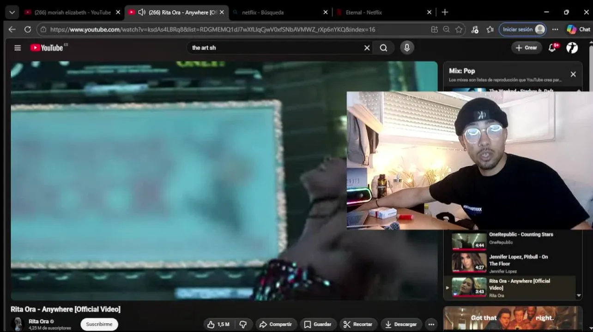This screenshot has width=593, height=332.
Task: Mute the tab using its speaker icon
Action: pos(142,12)
